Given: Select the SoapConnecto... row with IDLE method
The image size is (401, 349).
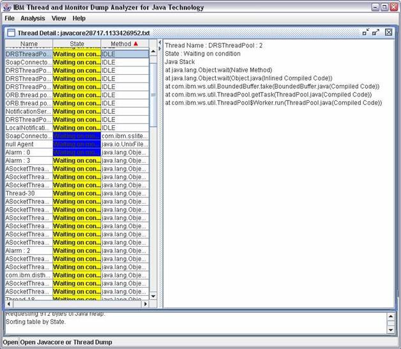Looking at the screenshot, I should tap(77, 62).
